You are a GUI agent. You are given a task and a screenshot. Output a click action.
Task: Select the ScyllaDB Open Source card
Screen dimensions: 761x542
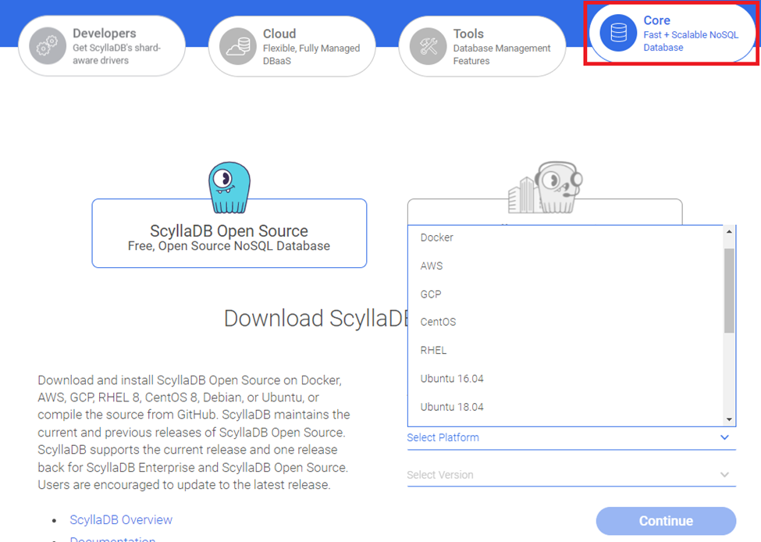[229, 233]
